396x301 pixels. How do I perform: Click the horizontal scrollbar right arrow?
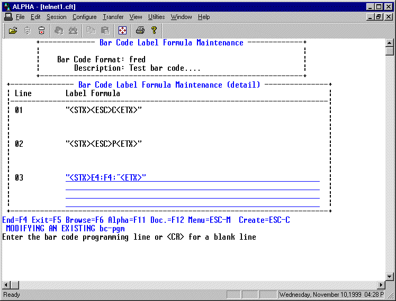[381, 285]
